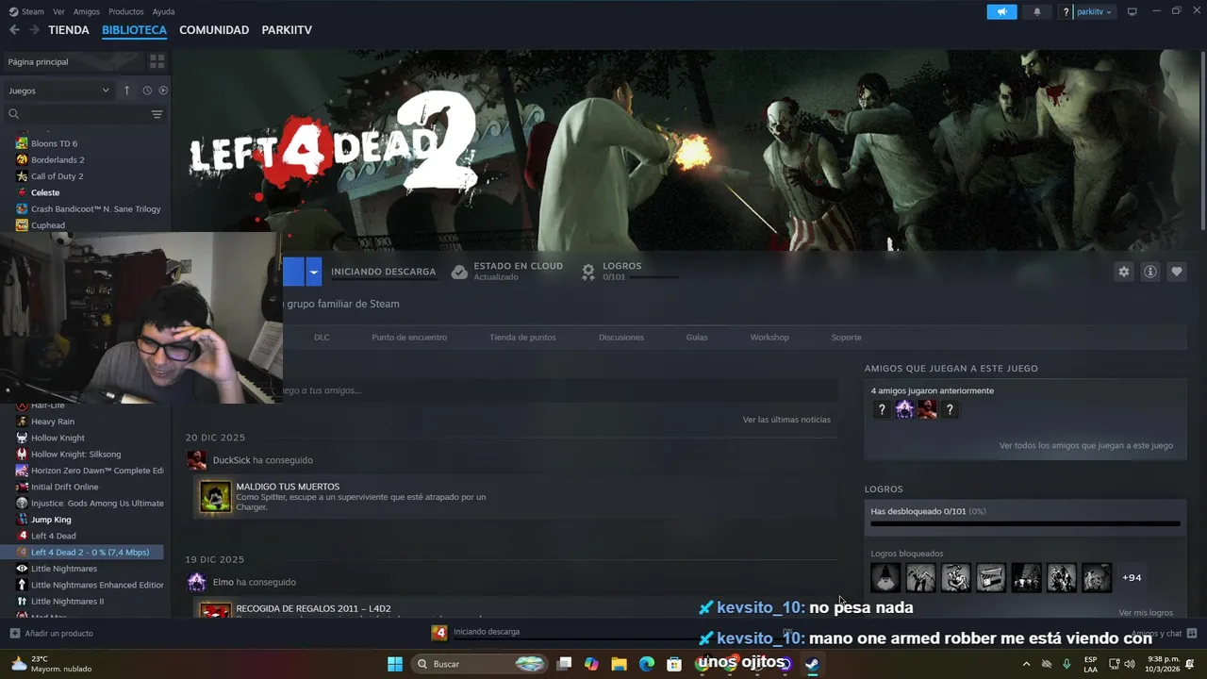The height and width of the screenshot is (679, 1207).
Task: Click Añadir un producto button
Action: pos(51,634)
